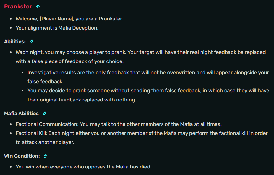Click 'to attack another player.' text line
This screenshot has width=274, height=175.
45,142
